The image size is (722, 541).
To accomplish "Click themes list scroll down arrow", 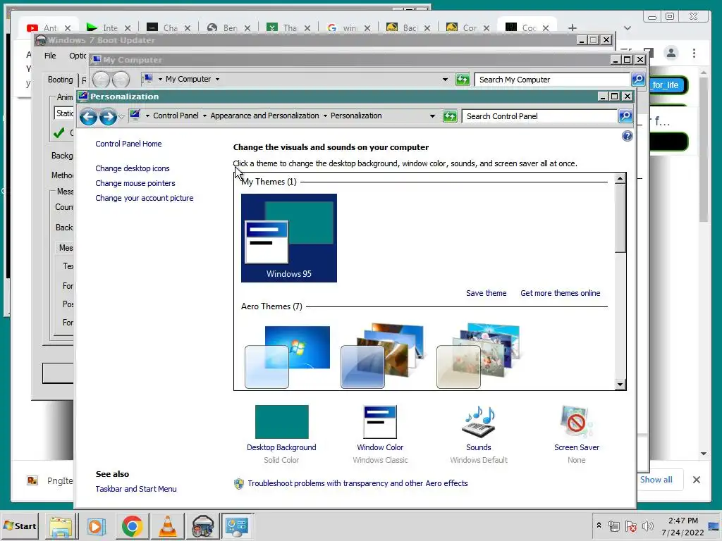I will [620, 385].
